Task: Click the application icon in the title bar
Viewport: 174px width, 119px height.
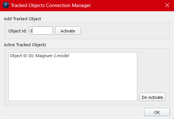Action: [x=6, y=5]
